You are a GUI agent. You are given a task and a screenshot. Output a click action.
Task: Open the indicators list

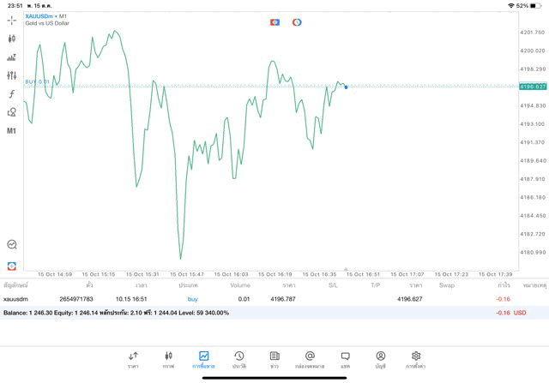(11, 57)
